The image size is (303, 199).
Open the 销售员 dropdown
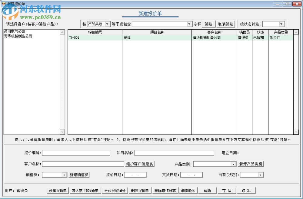(64, 175)
